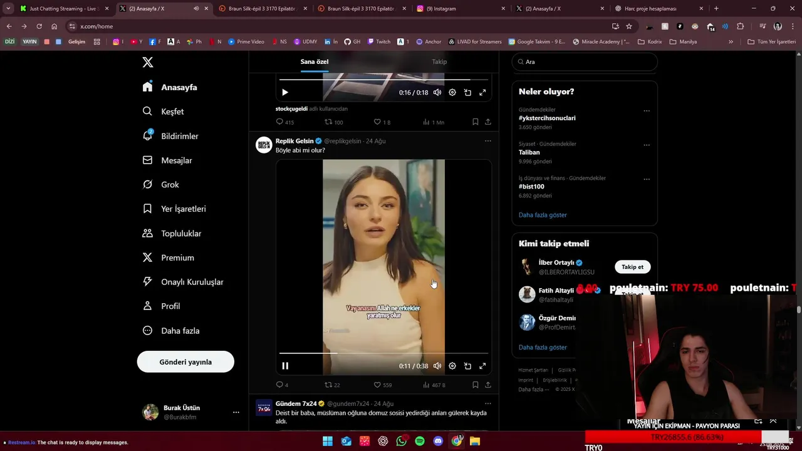Like Replik Gelsin post with 559 likes
802x451 pixels.
(383, 385)
